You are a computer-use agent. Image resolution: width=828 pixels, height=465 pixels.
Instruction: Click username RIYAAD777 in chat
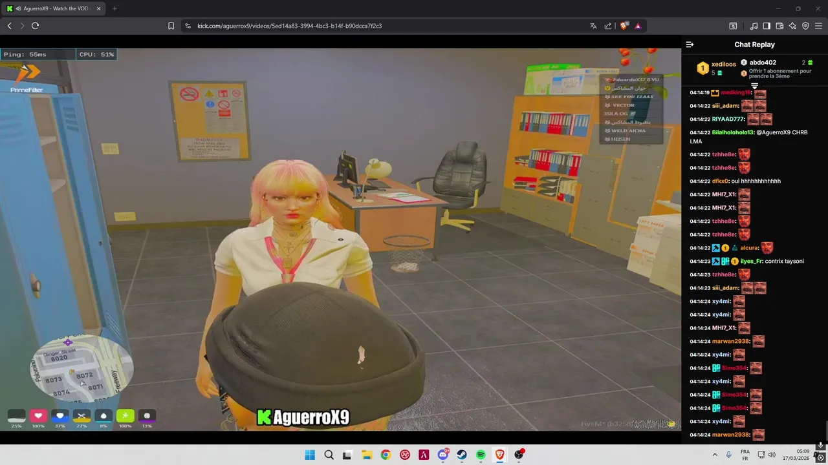[x=728, y=119]
